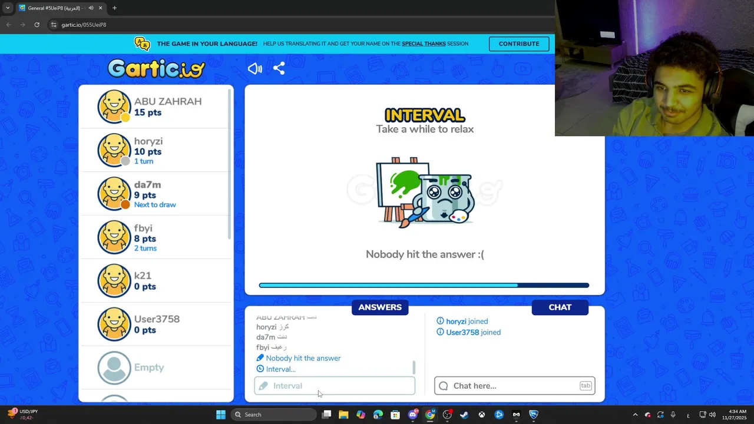
Task: Click the ABU ZAHRAH player avatar
Action: (114, 107)
